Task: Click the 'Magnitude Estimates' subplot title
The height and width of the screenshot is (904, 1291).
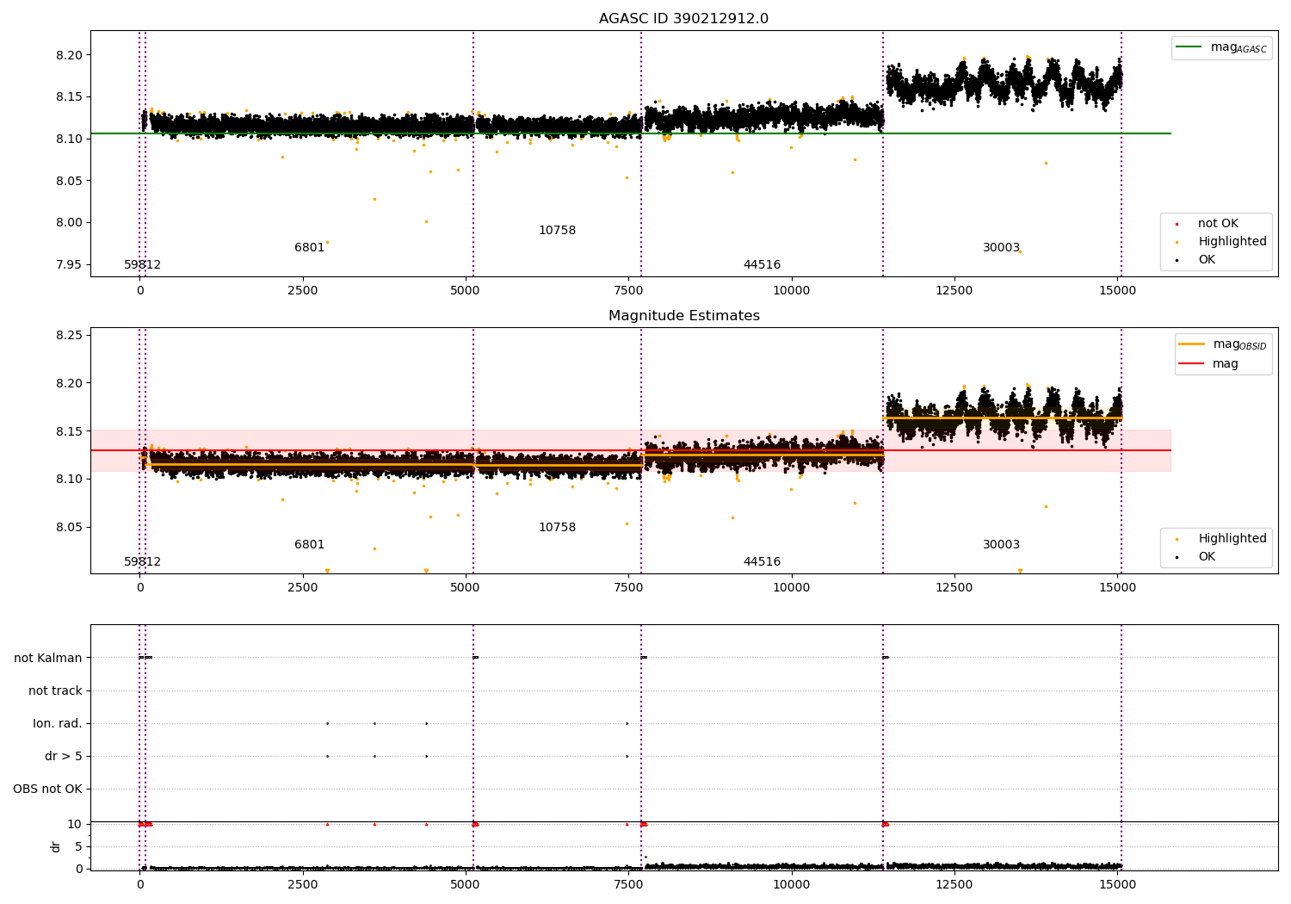Action: 683,316
